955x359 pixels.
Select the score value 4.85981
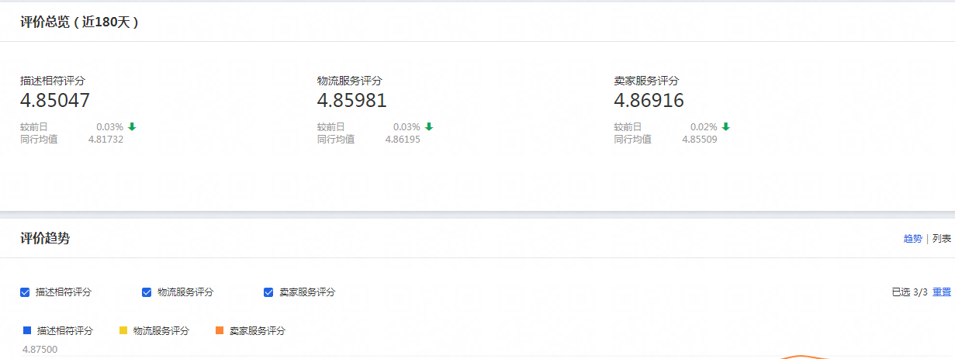352,100
